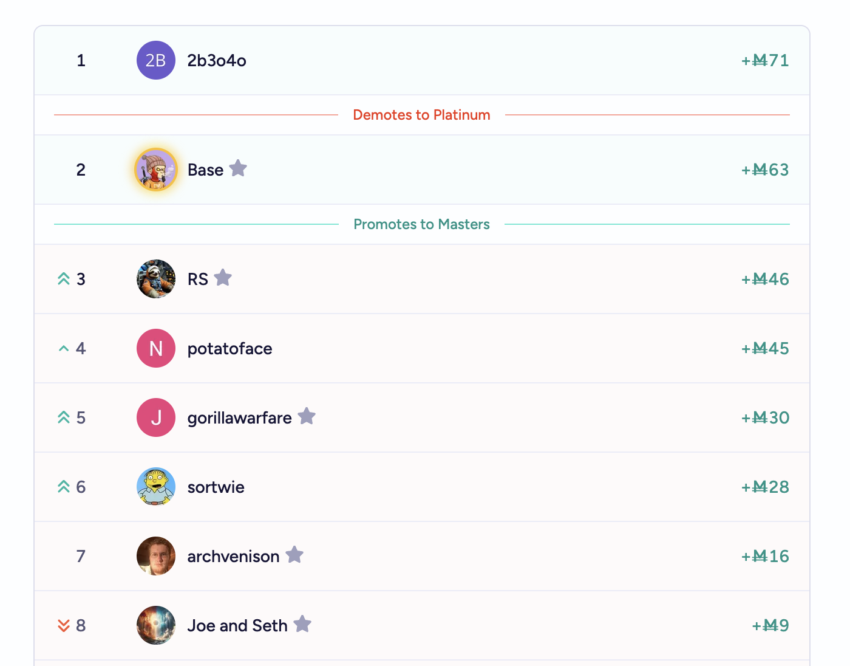850x666 pixels.
Task: Open sortwie's cartoon avatar
Action: [x=156, y=487]
